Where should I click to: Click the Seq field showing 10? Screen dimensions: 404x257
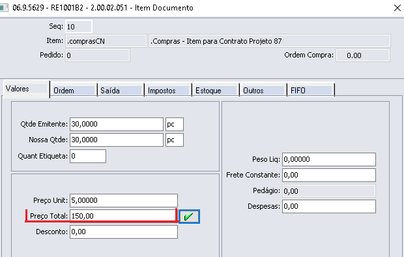tap(79, 27)
